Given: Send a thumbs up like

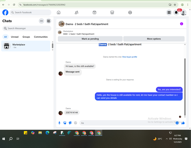Looking at the screenshot, I should click(183, 123).
